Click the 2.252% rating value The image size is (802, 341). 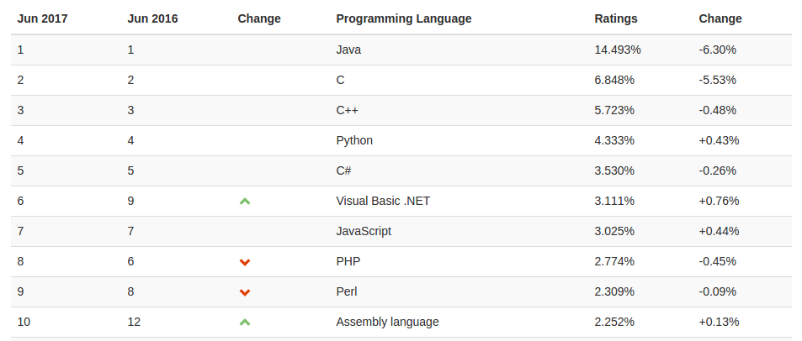614,323
